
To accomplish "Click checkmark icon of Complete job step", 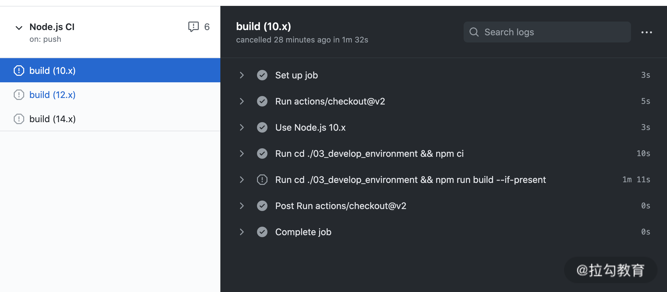I will (x=262, y=232).
